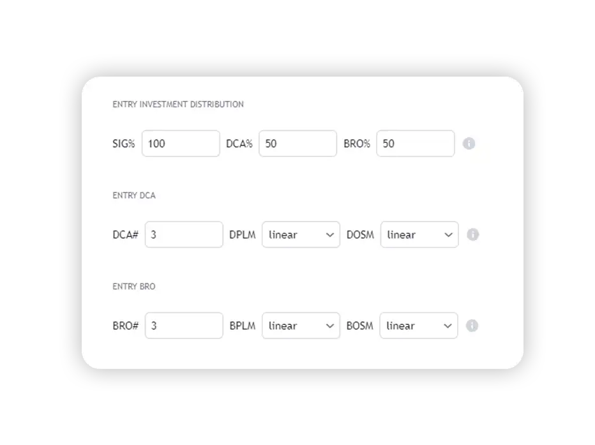Click info icon in Entry DCA row
Screen dimensions: 595x445
(472, 235)
